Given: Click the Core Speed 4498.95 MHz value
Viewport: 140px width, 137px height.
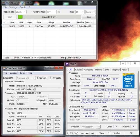Looking at the screenshot, I should (90, 110).
